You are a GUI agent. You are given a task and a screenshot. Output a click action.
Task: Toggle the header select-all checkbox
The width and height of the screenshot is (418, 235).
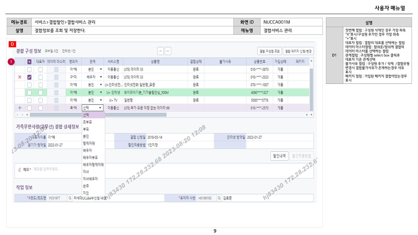click(29, 62)
